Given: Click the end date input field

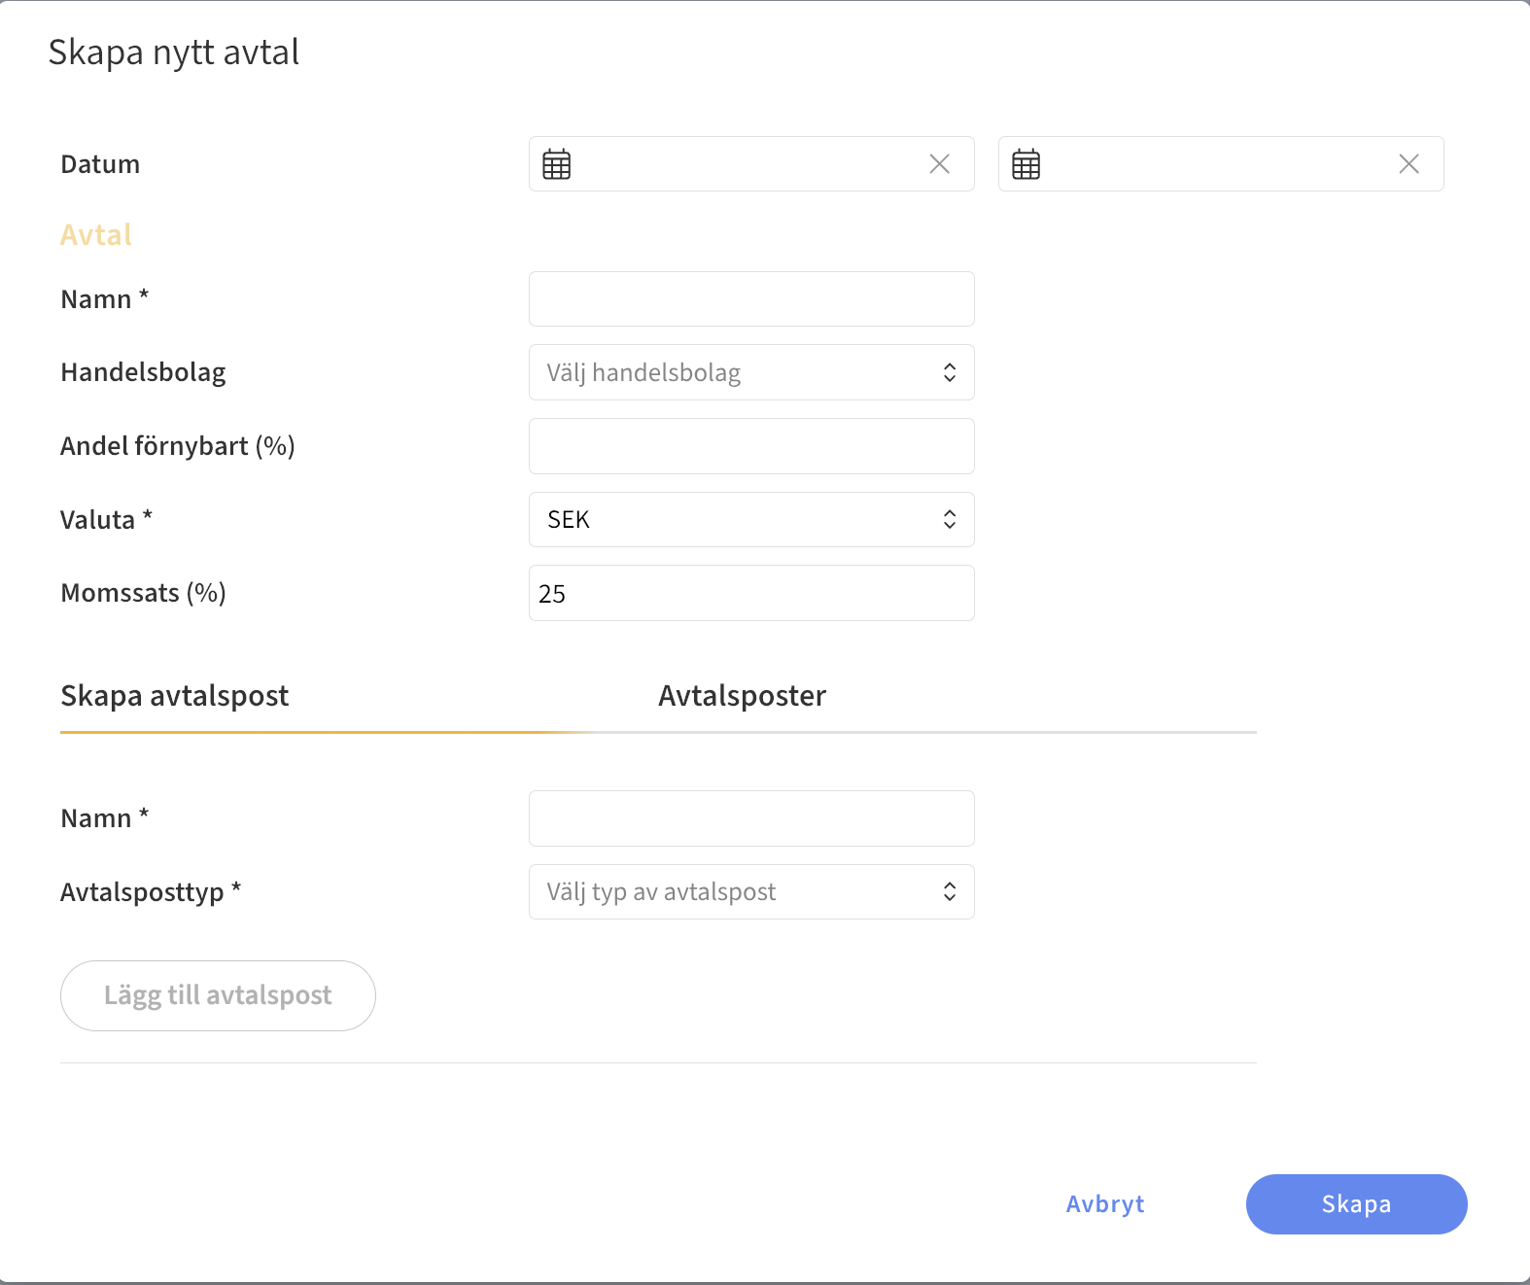Looking at the screenshot, I should tap(1221, 164).
